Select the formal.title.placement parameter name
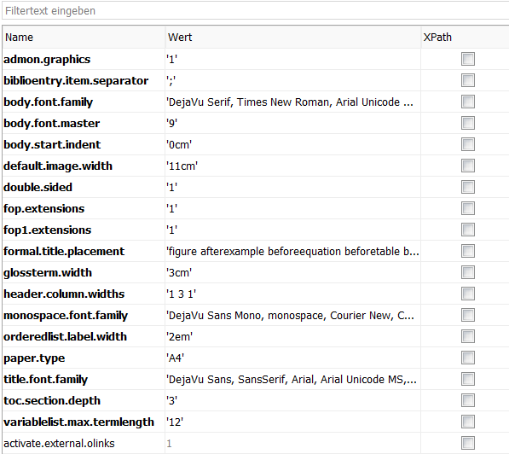The height and width of the screenshot is (454, 509). [x=64, y=251]
